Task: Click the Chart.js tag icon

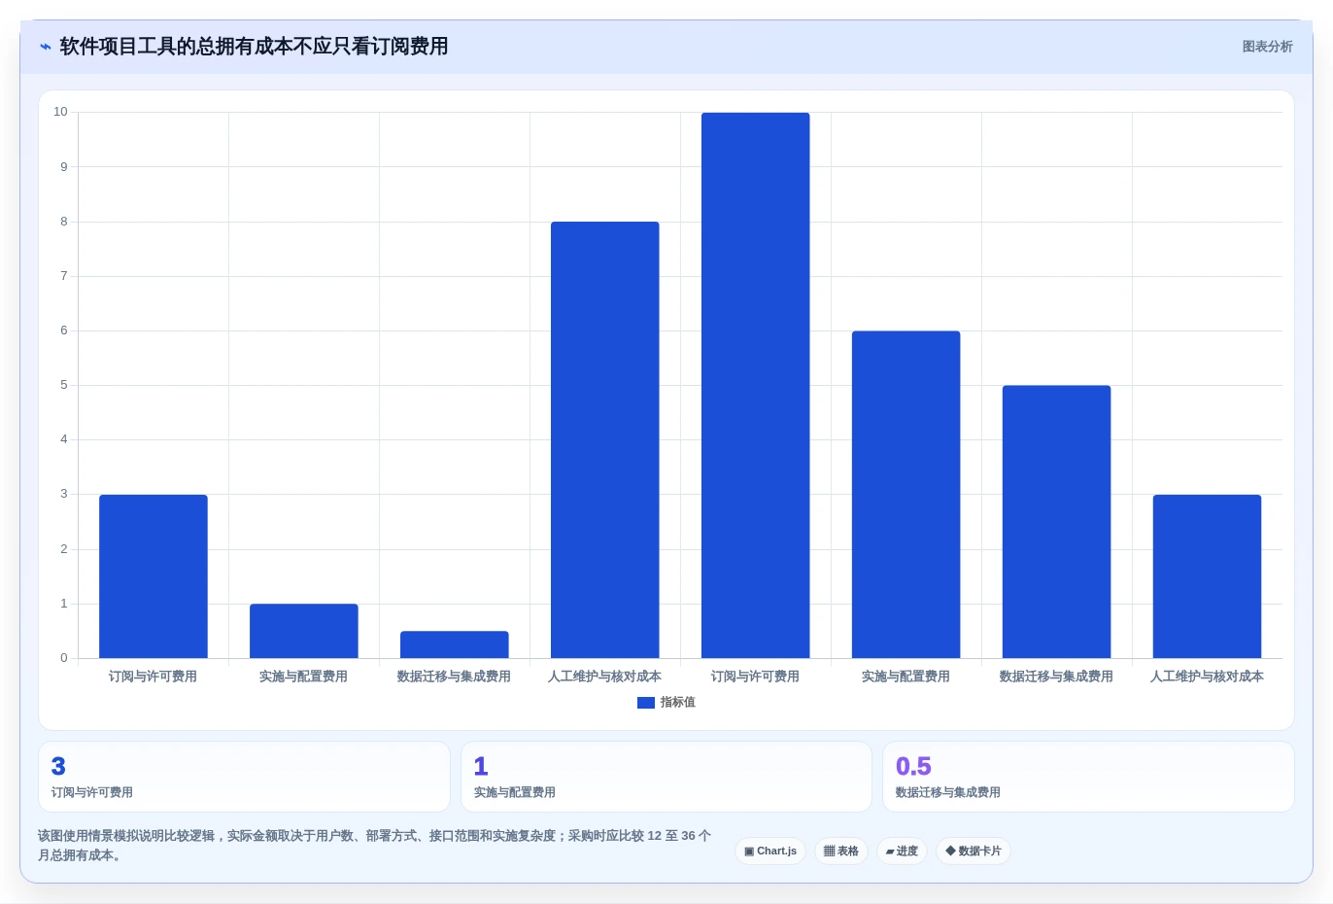Action: pyautogui.click(x=749, y=852)
